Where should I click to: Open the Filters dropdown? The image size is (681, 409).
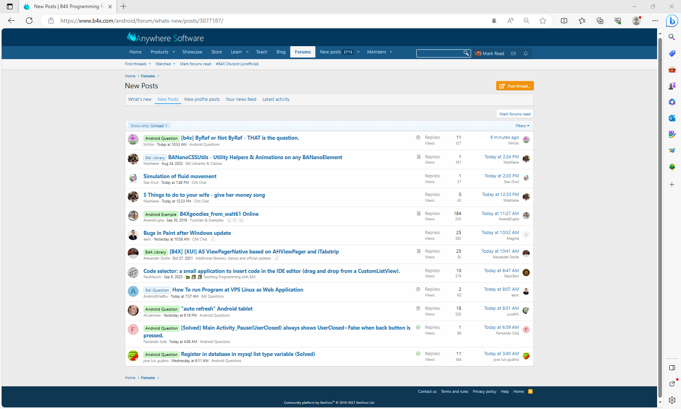click(523, 126)
